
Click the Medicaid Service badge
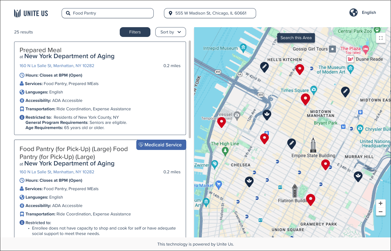click(161, 145)
